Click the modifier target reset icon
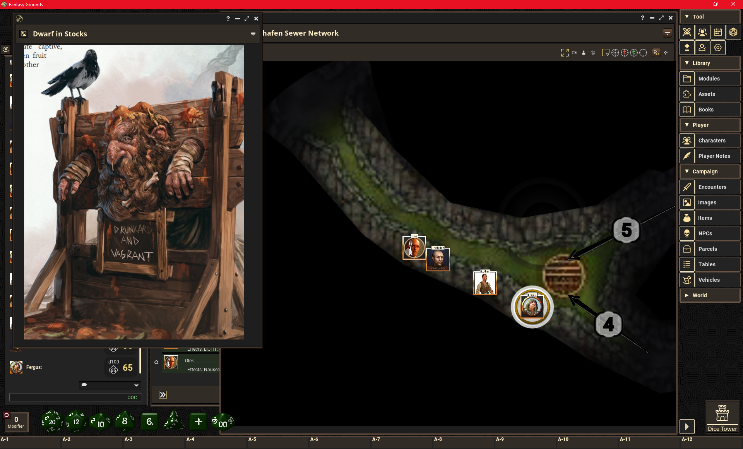Screen dimensions: 743x449 [x=7, y=415]
